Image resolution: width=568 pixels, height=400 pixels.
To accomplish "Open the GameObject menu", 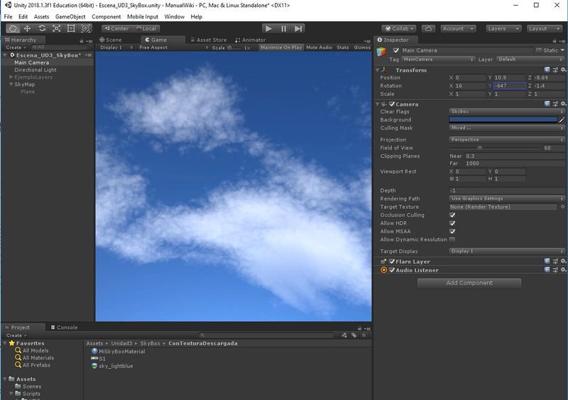I will (70, 16).
